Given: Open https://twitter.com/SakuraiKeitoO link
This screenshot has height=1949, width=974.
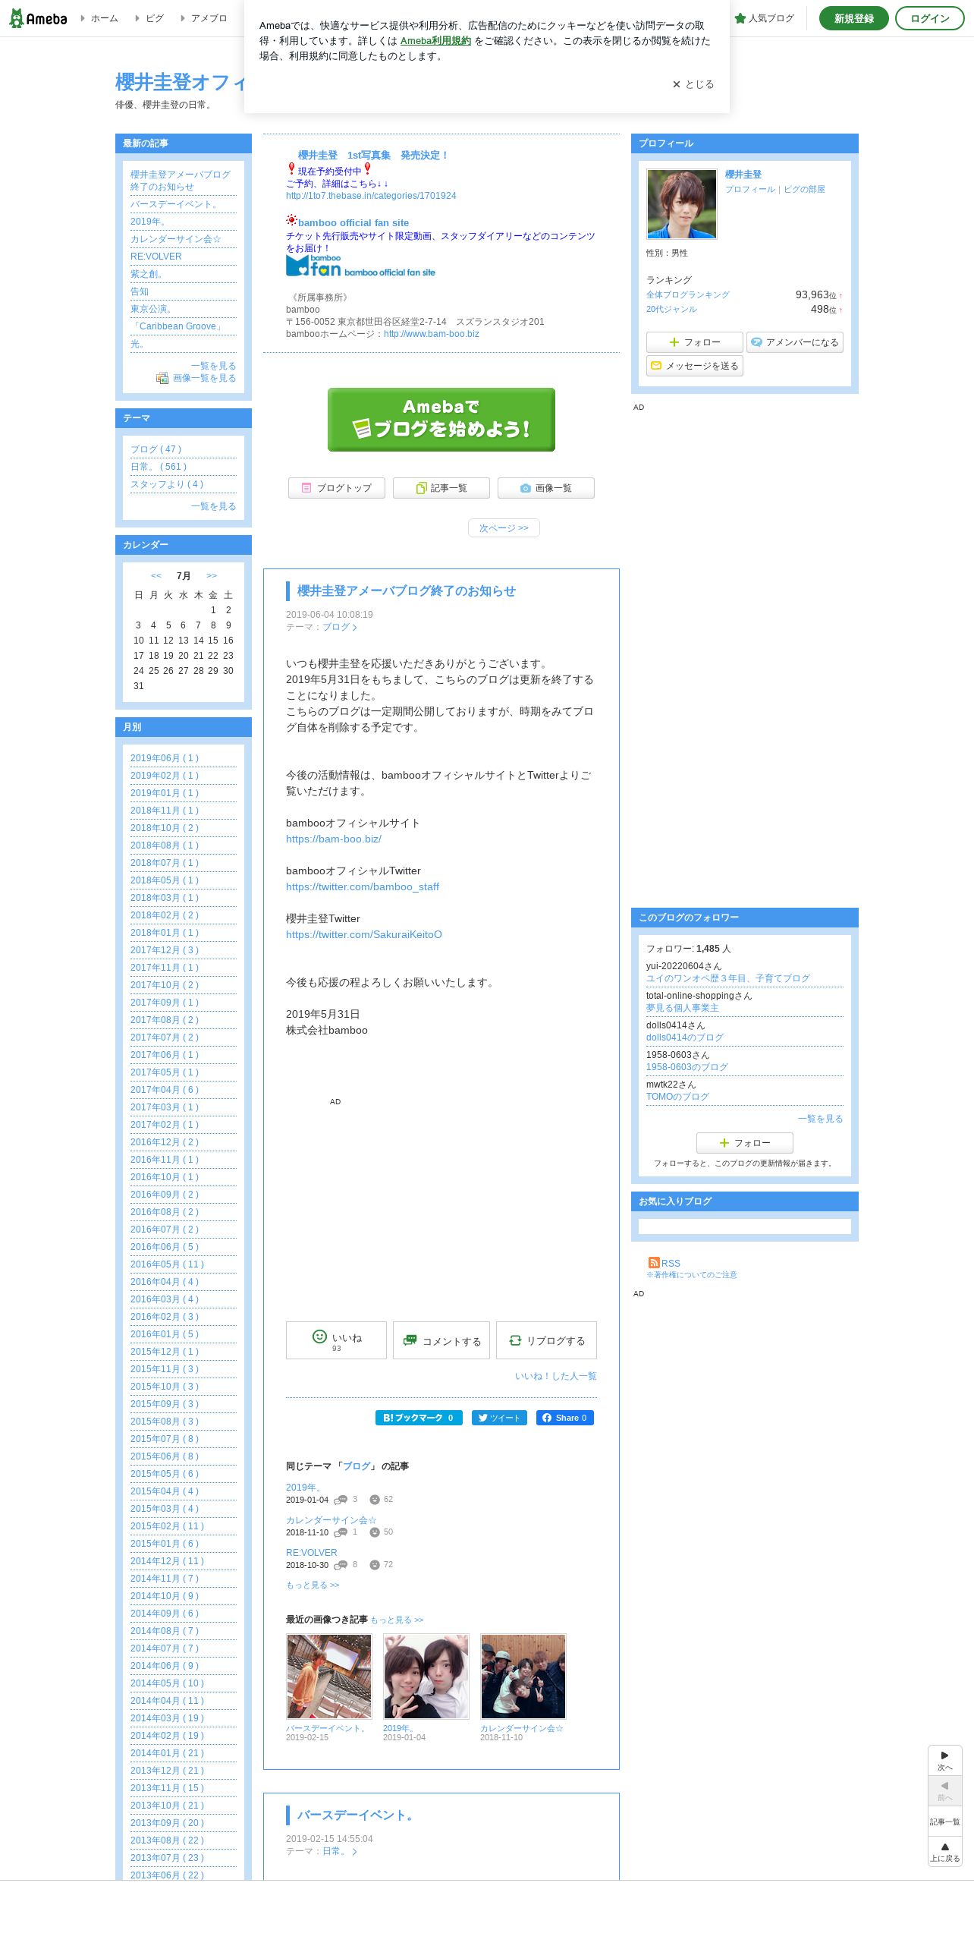Looking at the screenshot, I should coord(364,934).
